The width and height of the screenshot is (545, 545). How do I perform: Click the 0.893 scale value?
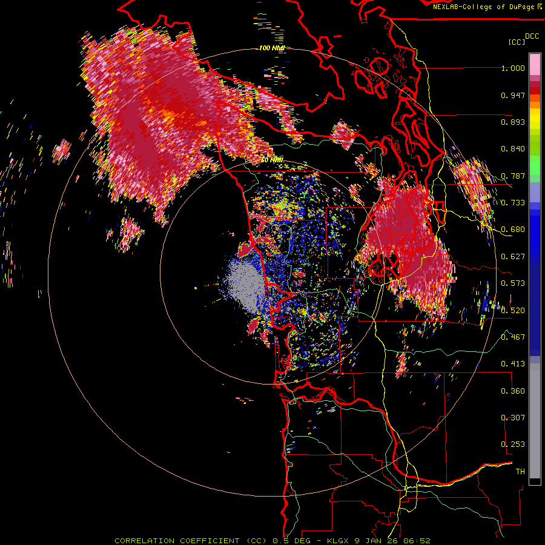(x=513, y=122)
